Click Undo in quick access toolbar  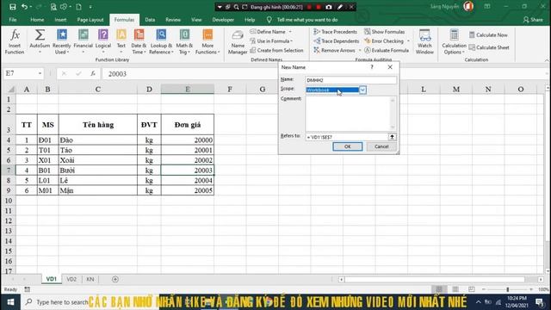tap(24, 7)
